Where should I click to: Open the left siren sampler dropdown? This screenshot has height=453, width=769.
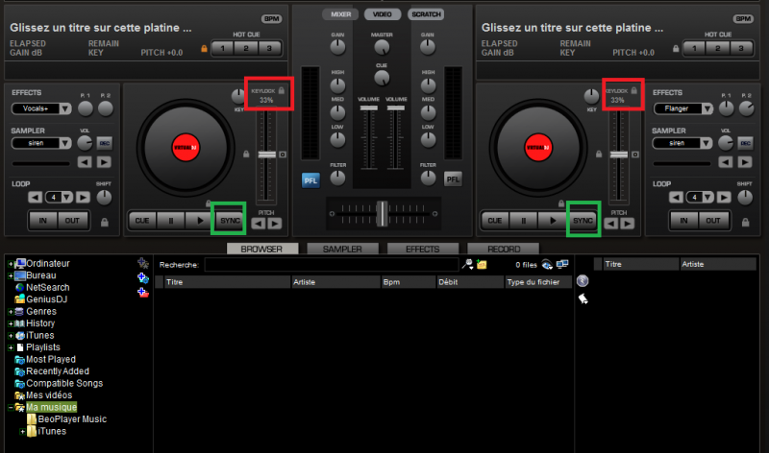(x=65, y=143)
